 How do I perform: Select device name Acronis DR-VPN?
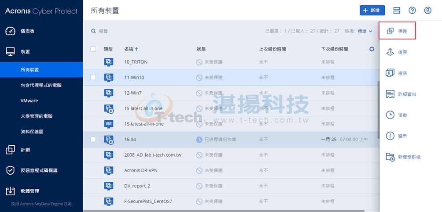141,170
